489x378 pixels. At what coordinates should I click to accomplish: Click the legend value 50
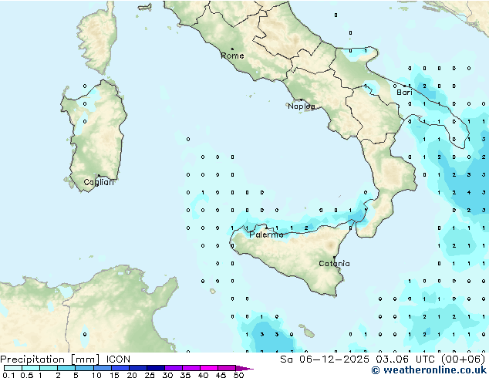tap(238, 375)
